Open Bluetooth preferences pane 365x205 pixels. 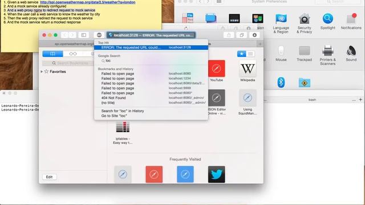point(281,82)
